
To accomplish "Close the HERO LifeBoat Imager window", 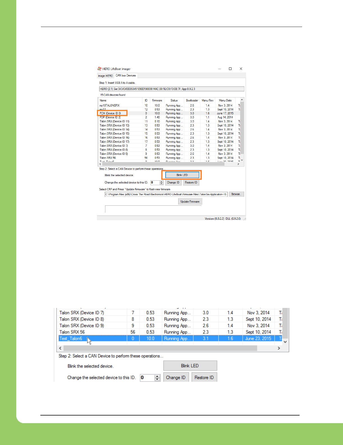I will [241, 69].
